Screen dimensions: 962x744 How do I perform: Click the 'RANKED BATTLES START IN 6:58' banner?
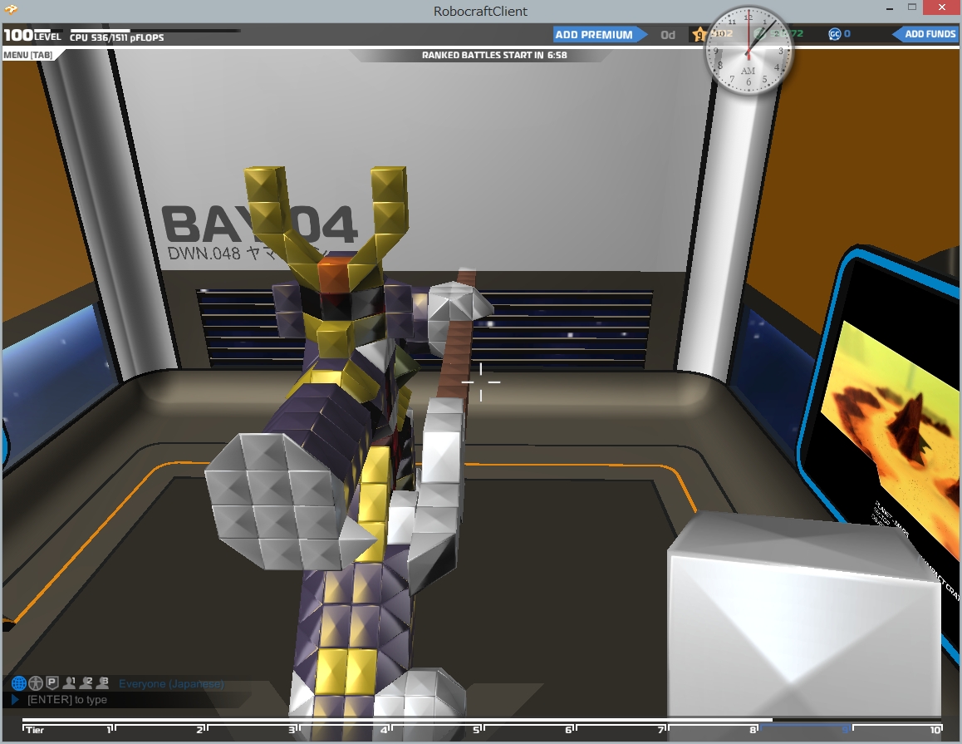click(494, 55)
